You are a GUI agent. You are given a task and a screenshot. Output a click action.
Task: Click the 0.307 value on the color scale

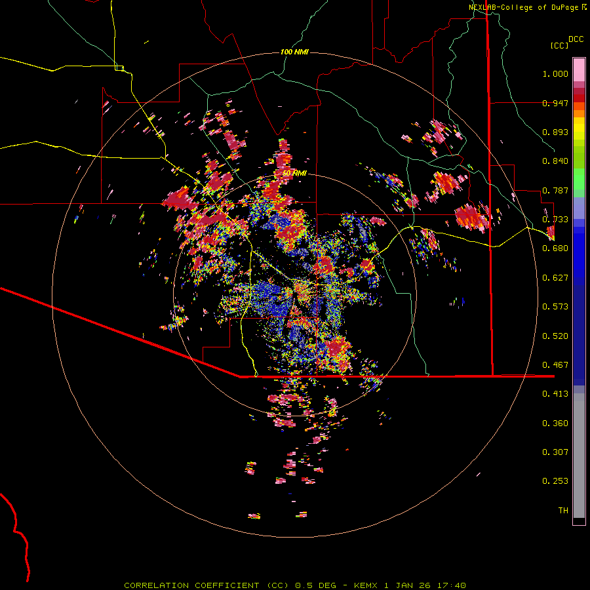[x=555, y=452]
